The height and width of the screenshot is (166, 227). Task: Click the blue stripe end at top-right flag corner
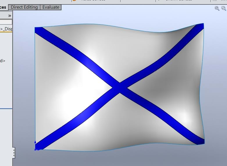pos(200,27)
